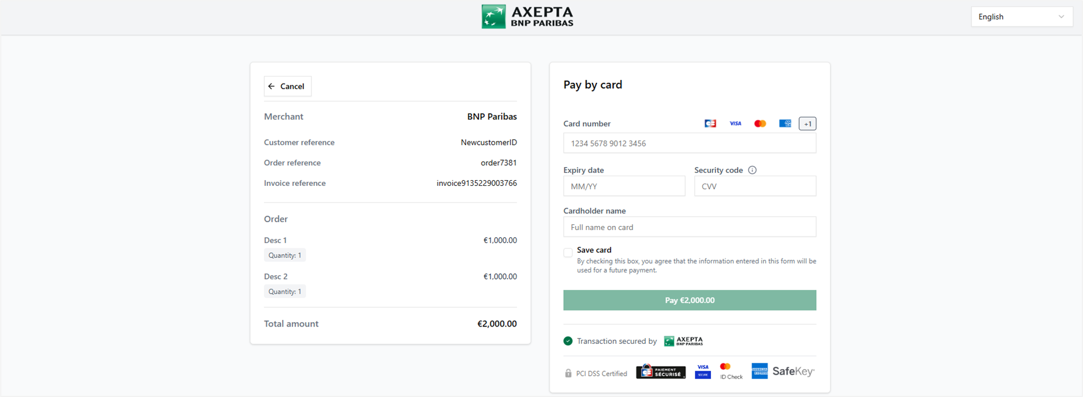Image resolution: width=1083 pixels, height=397 pixels.
Task: Click the Visa Secure badge
Action: pyautogui.click(x=703, y=371)
